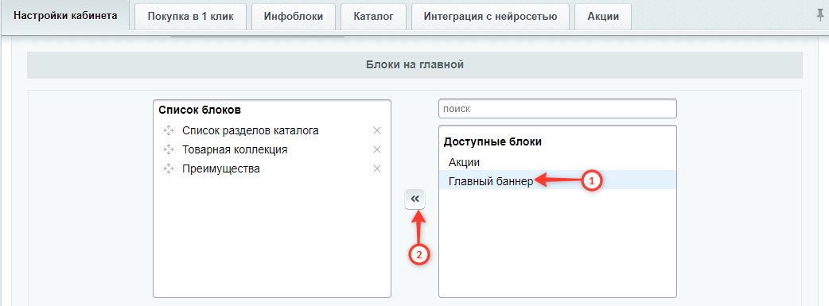The height and width of the screenshot is (306, 829).
Task: Open the Интеграция с нейросетью tab
Action: tap(490, 17)
